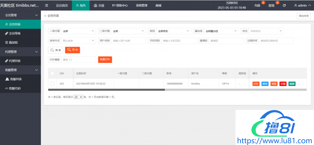Click the 添加会员 button

303,16
